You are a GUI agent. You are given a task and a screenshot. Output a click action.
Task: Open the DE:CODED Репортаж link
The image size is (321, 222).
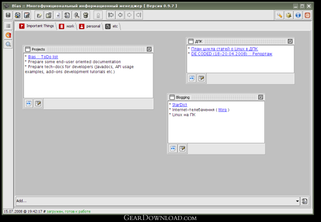pos(232,54)
